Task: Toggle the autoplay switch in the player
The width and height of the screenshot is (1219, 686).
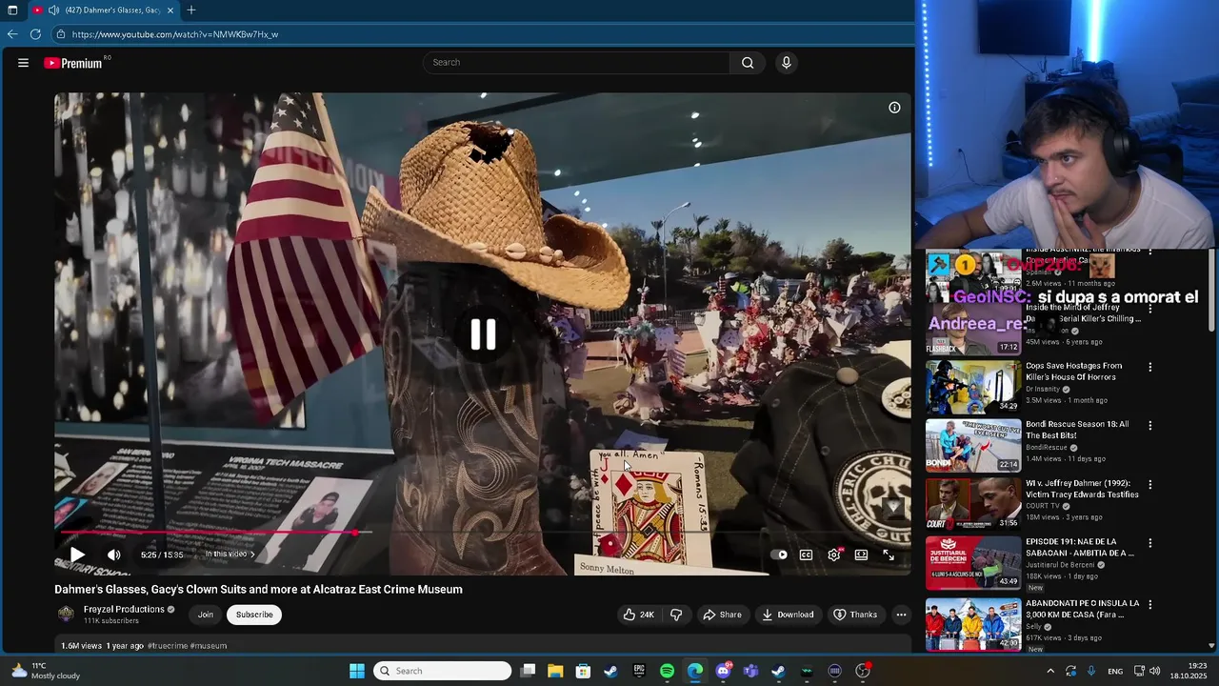Action: [x=779, y=555]
